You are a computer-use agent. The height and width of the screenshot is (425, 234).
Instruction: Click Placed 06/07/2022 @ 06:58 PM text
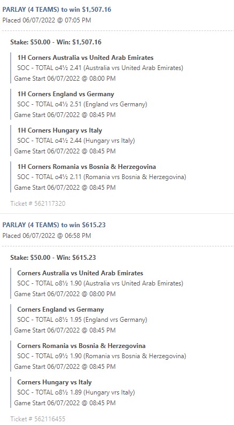coord(46,236)
